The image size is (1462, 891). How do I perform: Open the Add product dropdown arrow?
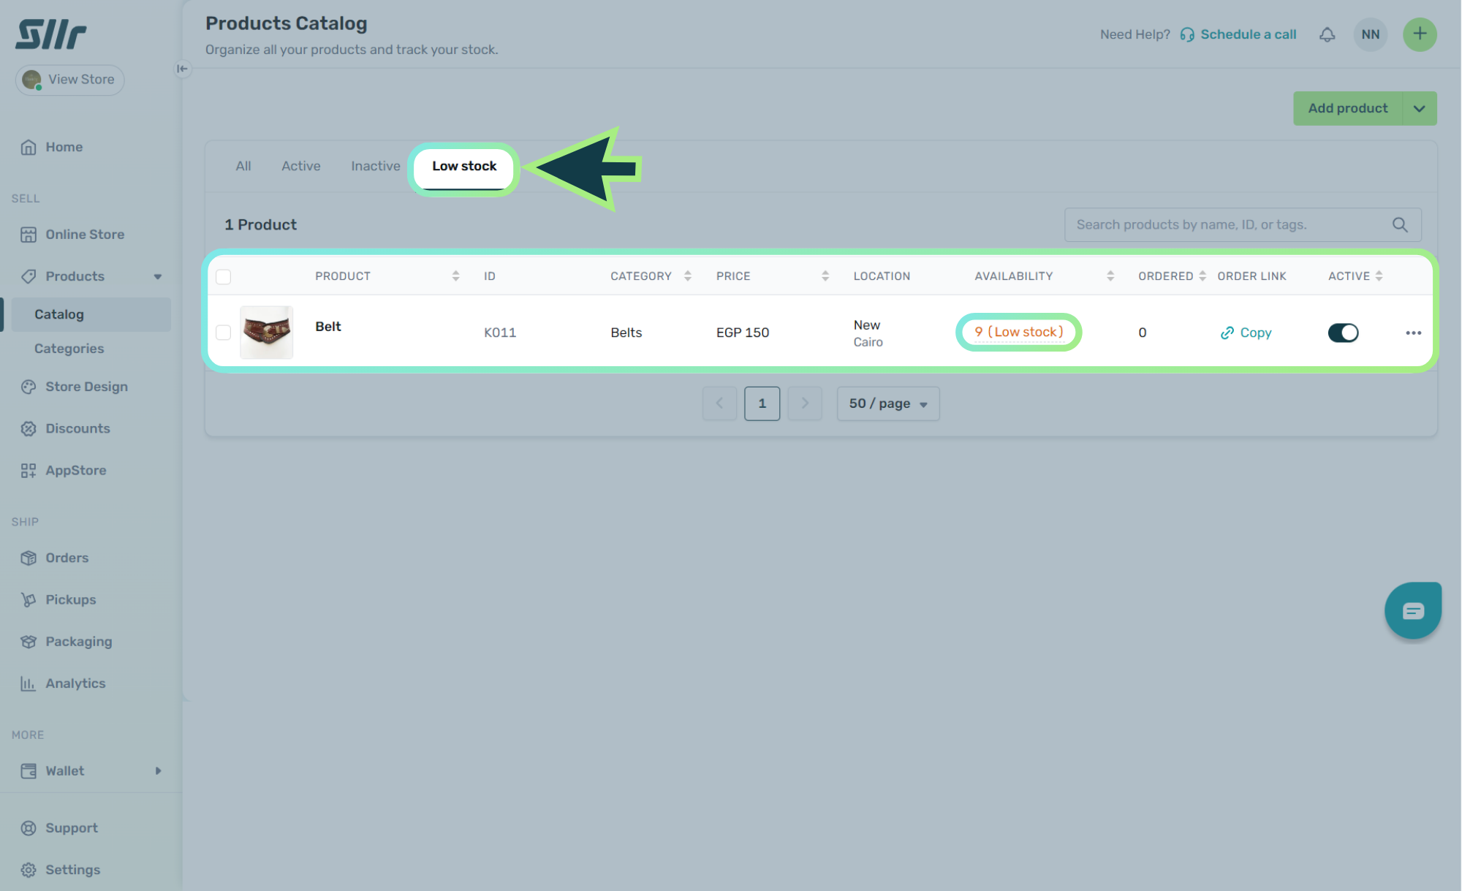coord(1419,108)
